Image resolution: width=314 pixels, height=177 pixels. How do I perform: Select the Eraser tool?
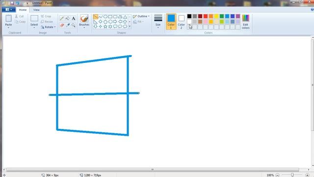point(62,25)
